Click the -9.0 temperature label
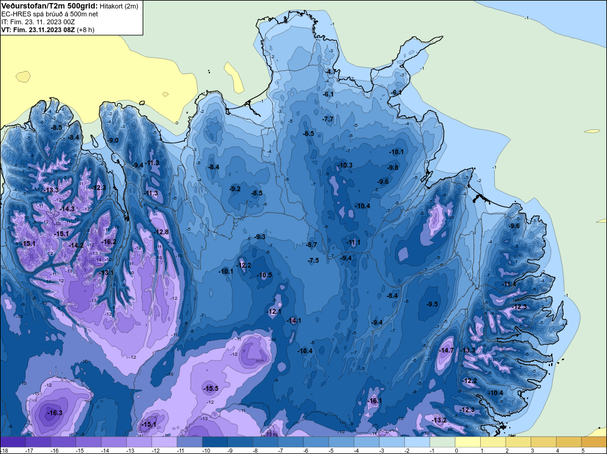Screen dimensions: 607x454 coord(113,140)
